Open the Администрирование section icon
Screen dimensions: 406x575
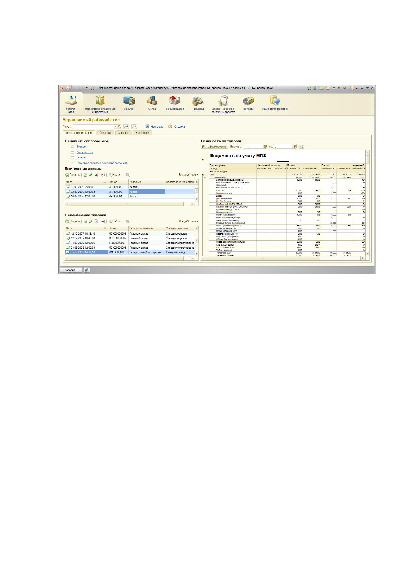(275, 102)
